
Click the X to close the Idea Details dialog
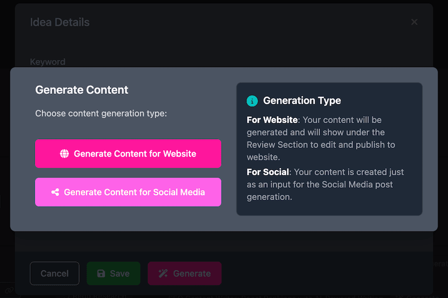click(x=414, y=22)
